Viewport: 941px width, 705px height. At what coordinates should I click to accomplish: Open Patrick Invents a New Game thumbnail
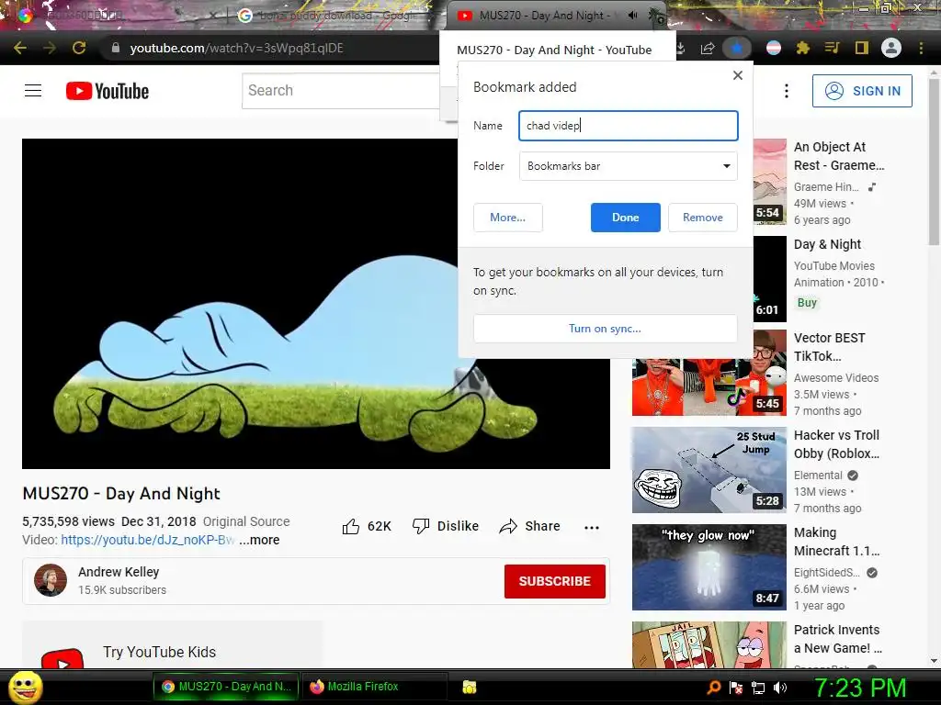click(709, 644)
